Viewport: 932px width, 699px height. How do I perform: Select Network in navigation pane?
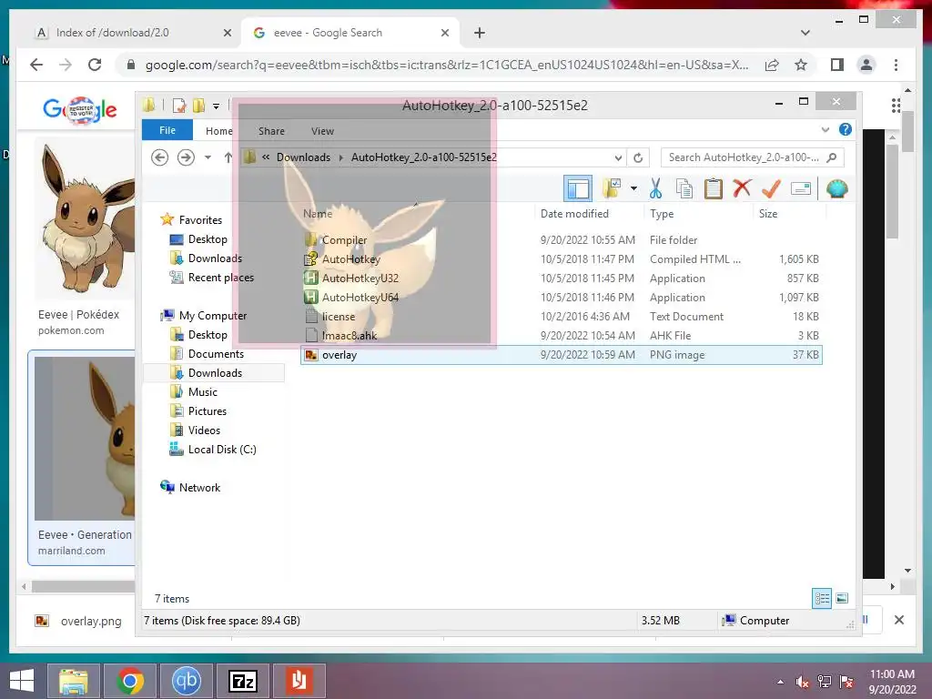tap(199, 488)
